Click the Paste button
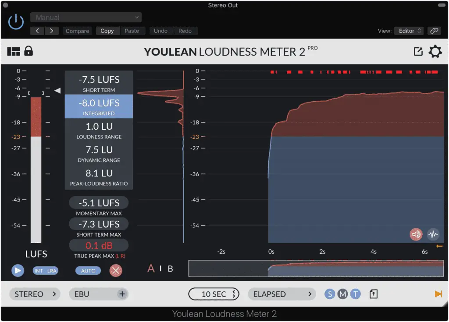Image resolution: width=449 pixels, height=322 pixels. 132,31
